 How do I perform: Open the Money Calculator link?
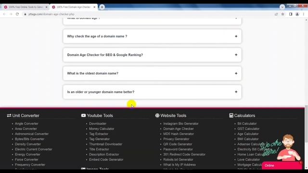pyautogui.click(x=102, y=129)
